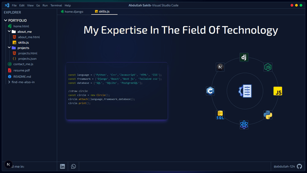Click the PDF icon beside resume.pdf
307x173 pixels.
pyautogui.click(x=10, y=70)
